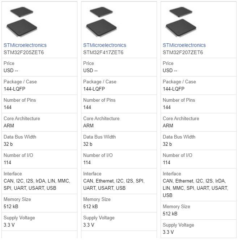Select Data Bus Width in STM32F205ZET6 column
Viewport: 238px width, 241px height.
coord(8,144)
